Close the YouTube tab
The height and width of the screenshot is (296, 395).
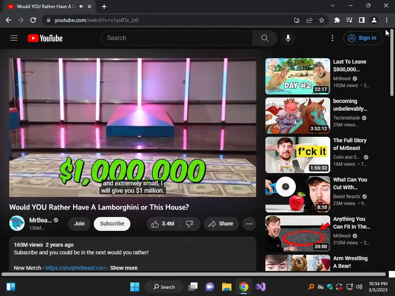89,7
